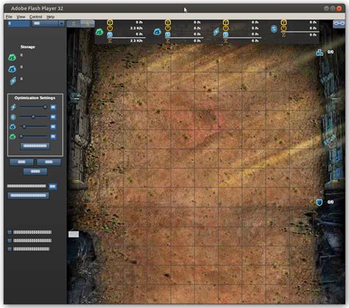The width and height of the screenshot is (349, 308).
Task: Toggle the second checkbox at bottom left
Action: pos(10,240)
